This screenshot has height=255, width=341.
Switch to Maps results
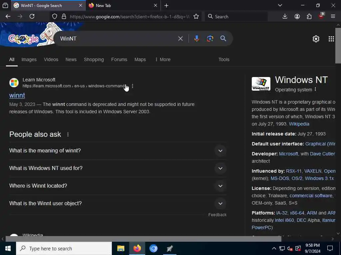tap(140, 59)
